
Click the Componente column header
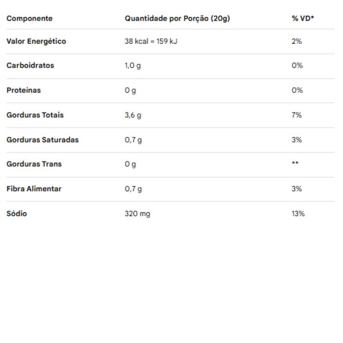click(x=30, y=18)
